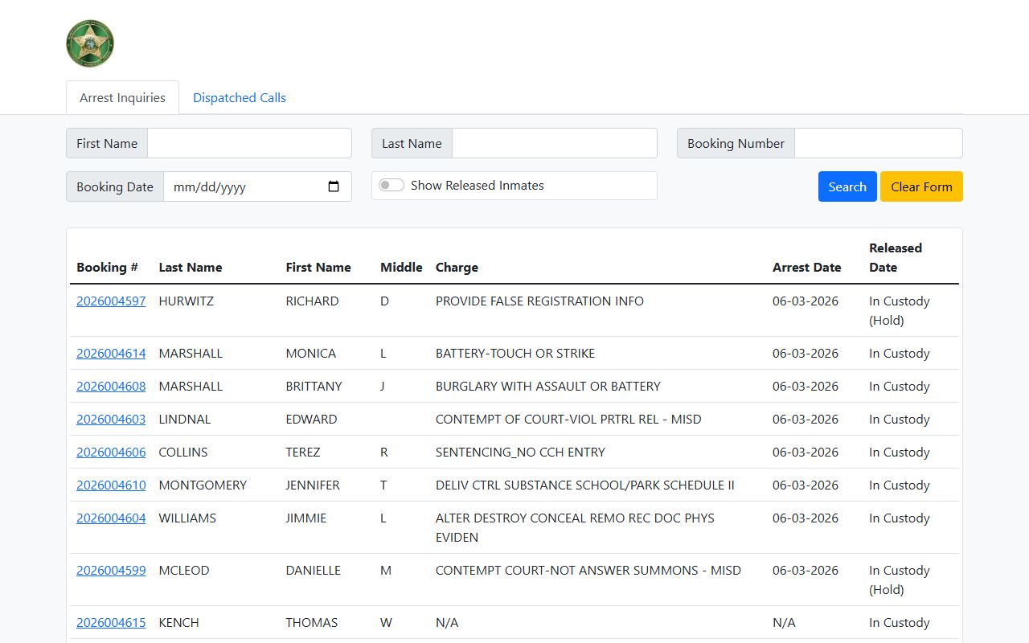The image size is (1029, 643).
Task: Open booking link 2026004610
Action: click(111, 485)
